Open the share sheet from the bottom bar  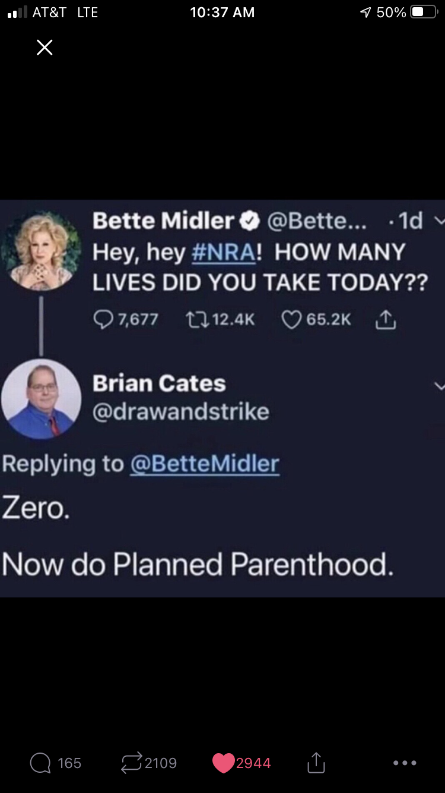316,762
